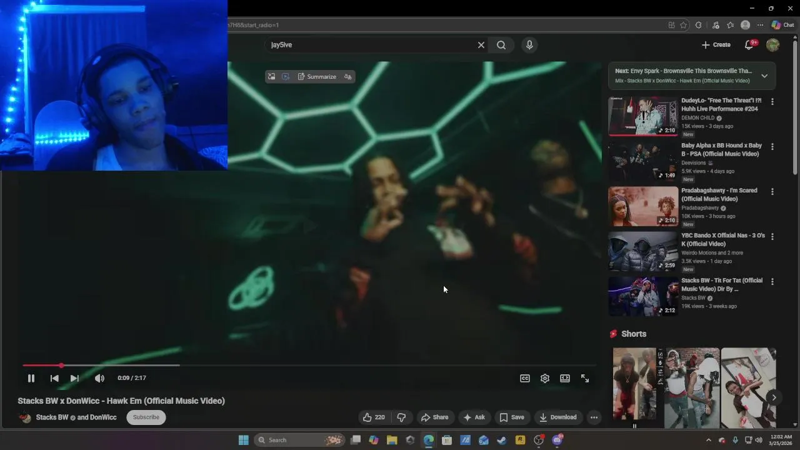
Task: Click the translate icon on video overlay
Action: coord(347,76)
